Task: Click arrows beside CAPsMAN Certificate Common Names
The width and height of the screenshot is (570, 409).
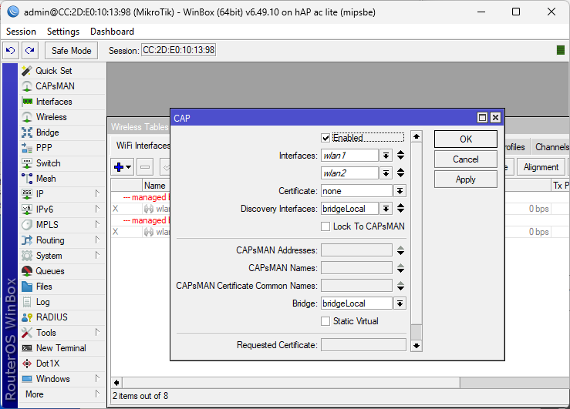Action: (400, 286)
